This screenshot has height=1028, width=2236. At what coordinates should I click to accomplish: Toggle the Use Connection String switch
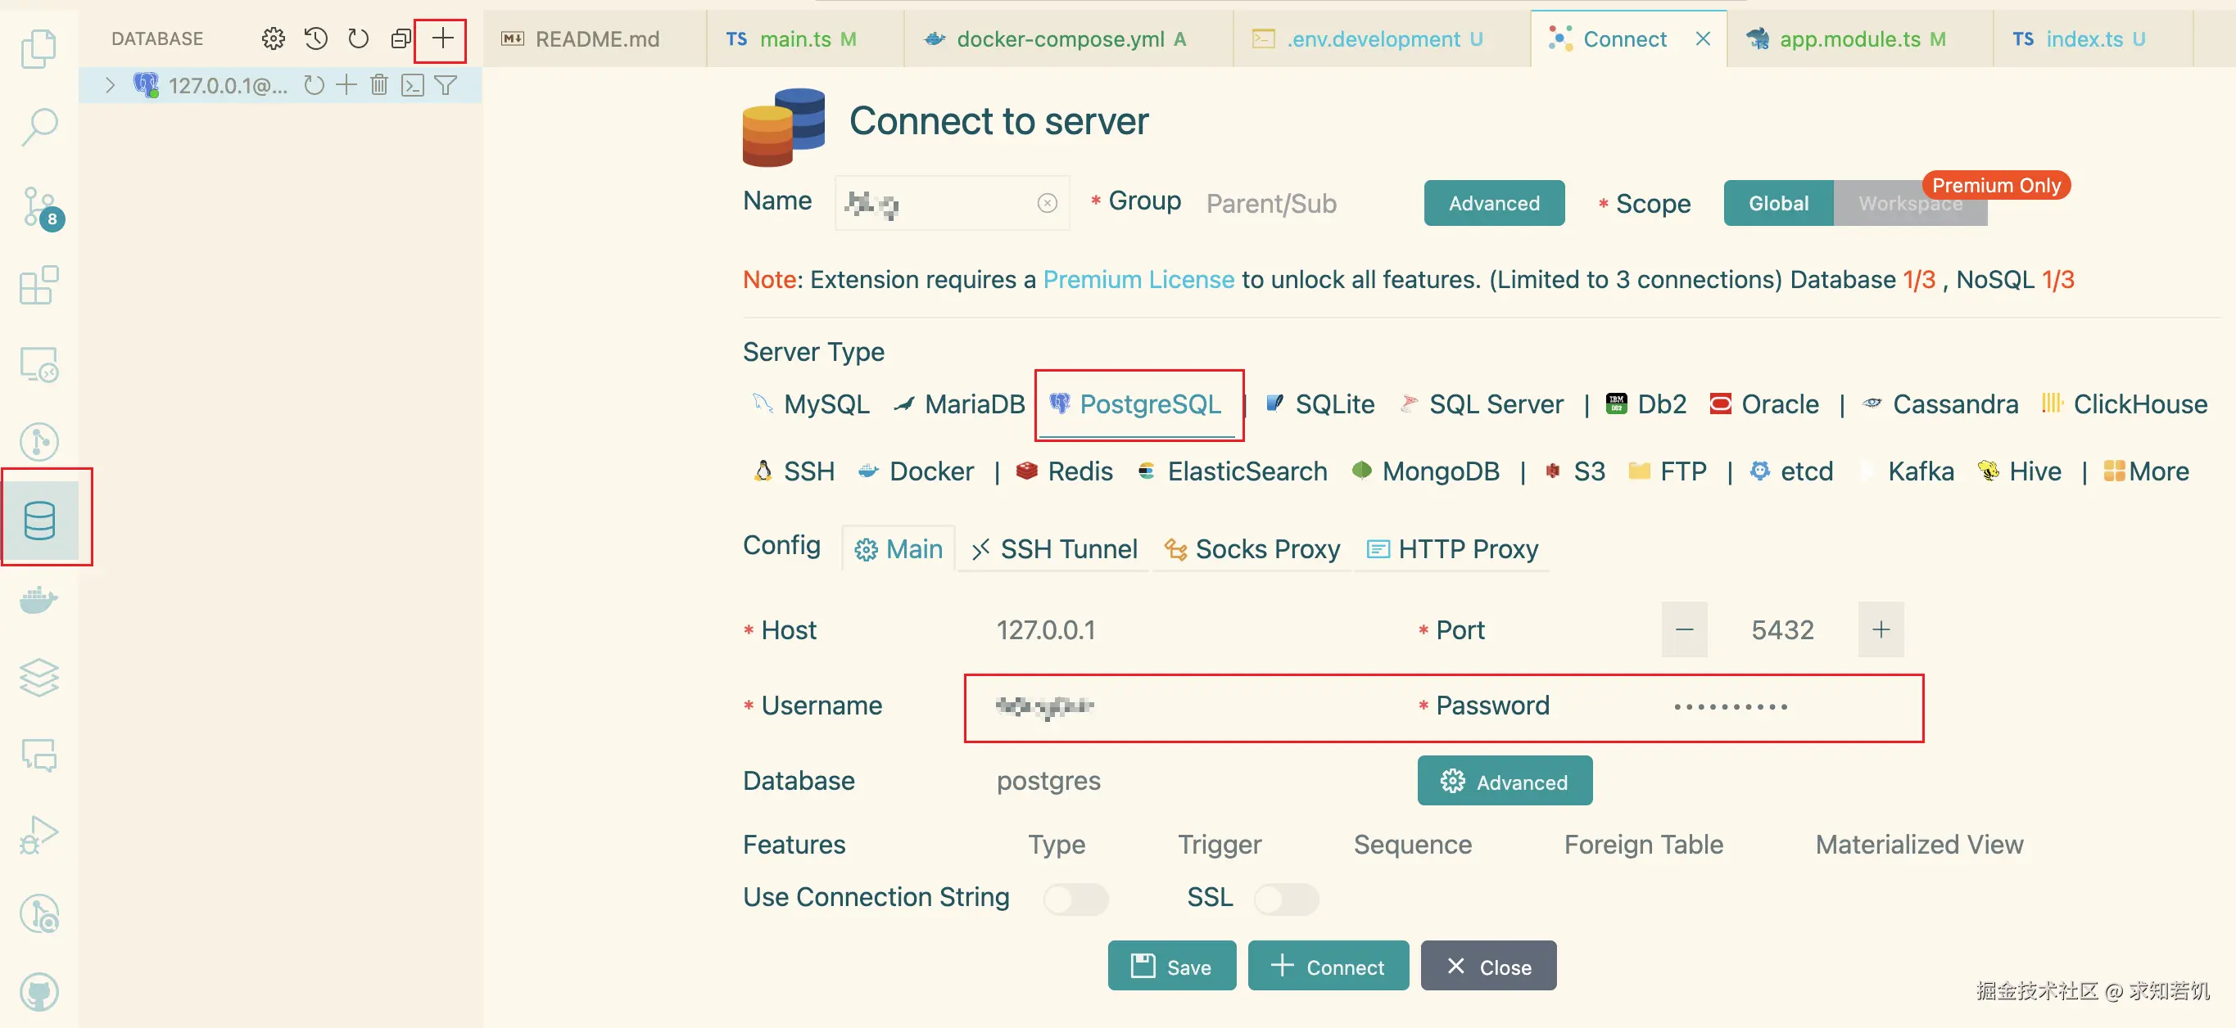pyautogui.click(x=1075, y=898)
